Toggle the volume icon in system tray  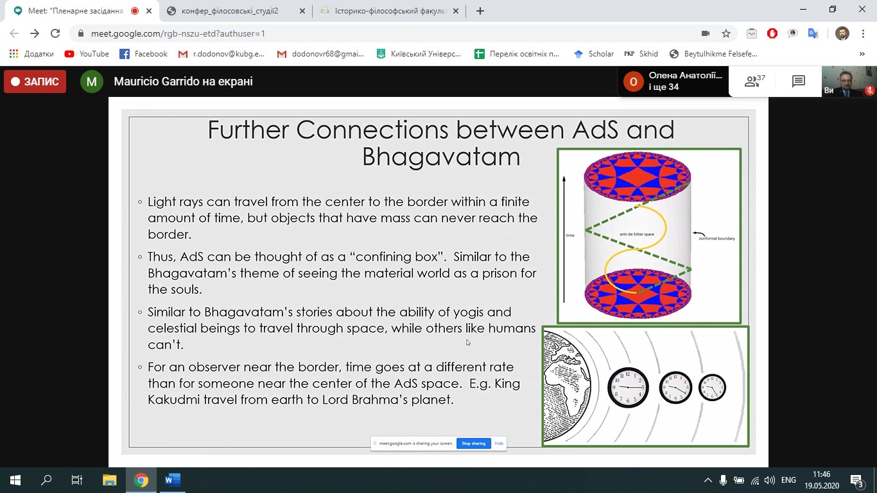tap(769, 480)
